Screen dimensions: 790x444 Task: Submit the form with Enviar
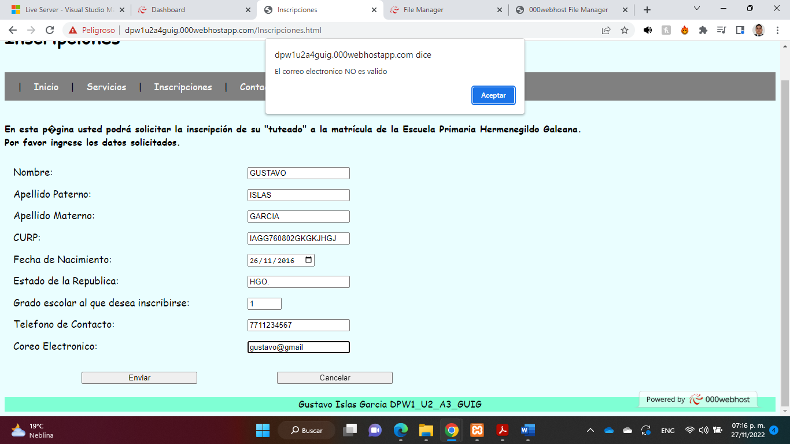point(139,378)
